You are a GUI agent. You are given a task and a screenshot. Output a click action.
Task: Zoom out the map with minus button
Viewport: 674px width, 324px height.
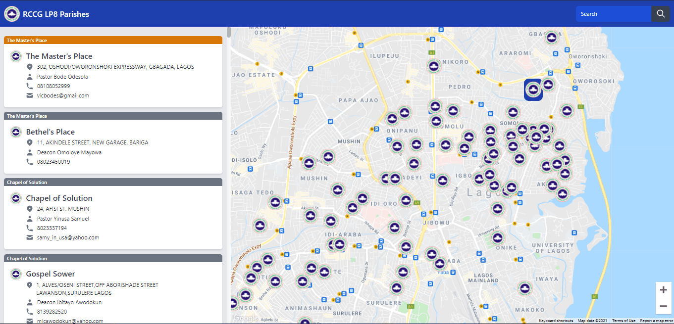click(663, 307)
